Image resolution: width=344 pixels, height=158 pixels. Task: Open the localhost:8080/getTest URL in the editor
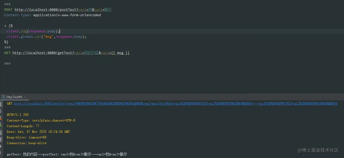(x=71, y=53)
